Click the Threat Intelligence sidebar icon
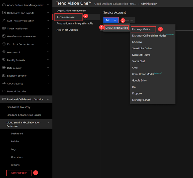 (4, 28)
